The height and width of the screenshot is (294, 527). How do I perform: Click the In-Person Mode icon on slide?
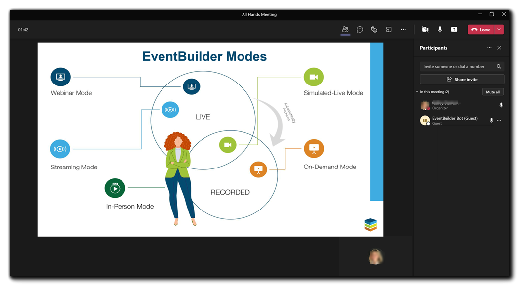click(115, 188)
